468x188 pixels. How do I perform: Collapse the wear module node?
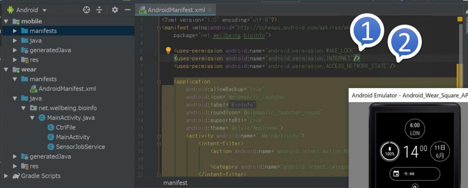click(x=6, y=69)
